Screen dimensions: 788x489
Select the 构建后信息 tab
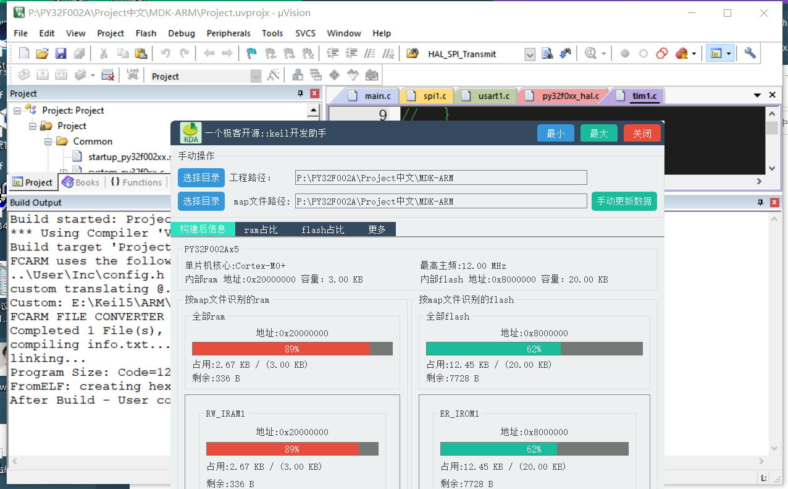203,229
